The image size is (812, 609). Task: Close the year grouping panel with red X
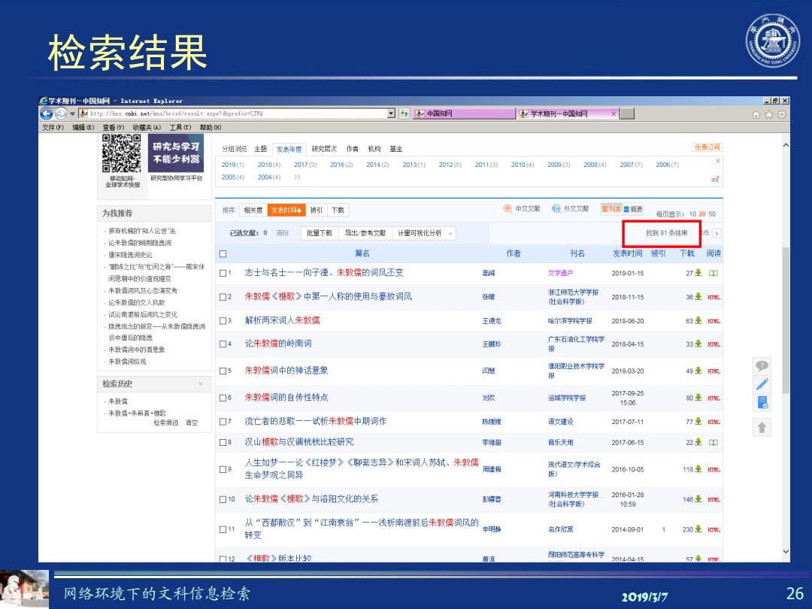[x=717, y=161]
